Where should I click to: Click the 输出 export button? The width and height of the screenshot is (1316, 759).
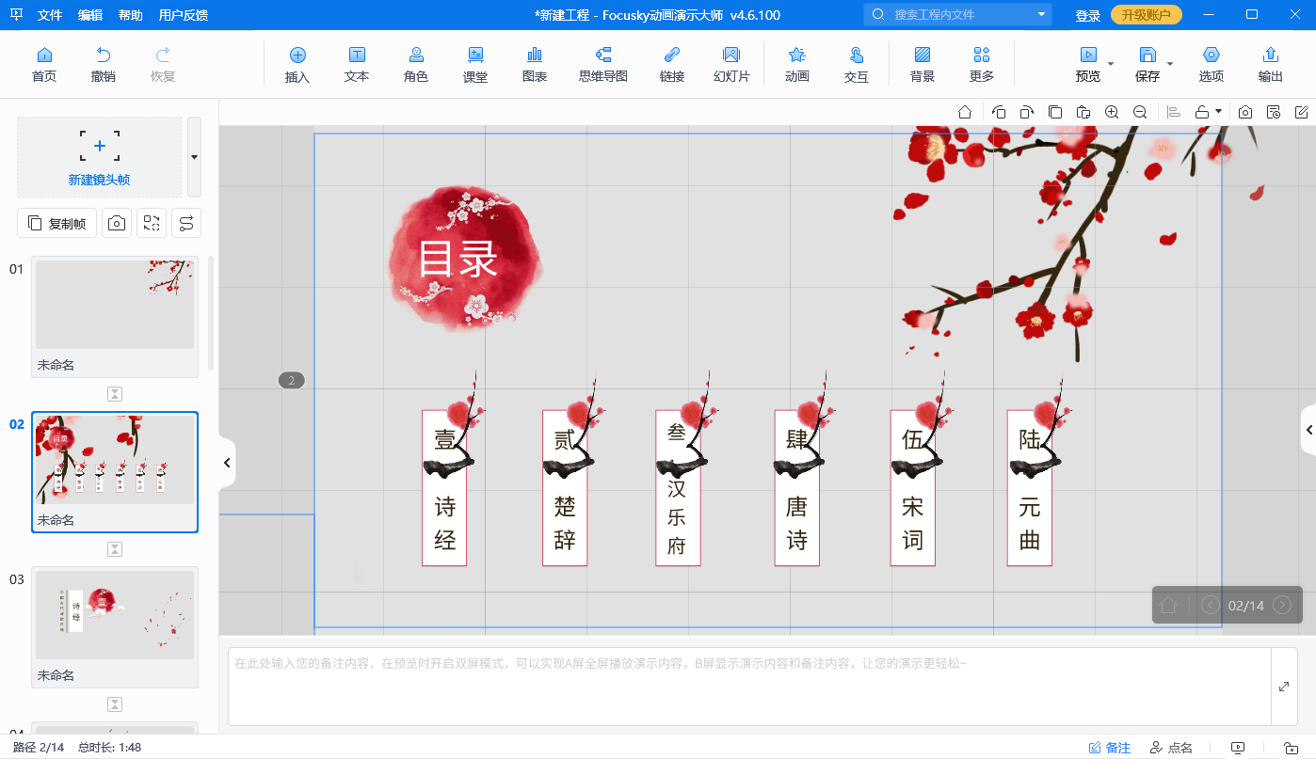[x=1271, y=65]
